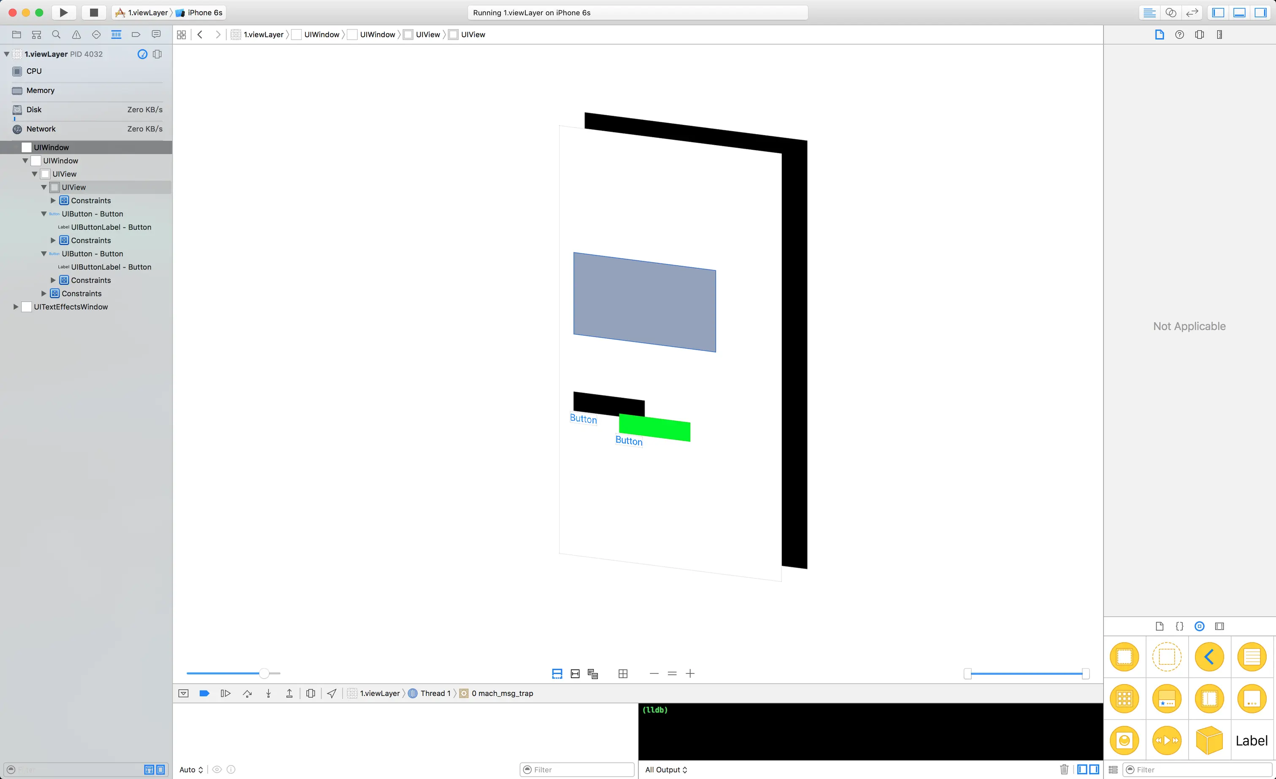The image size is (1276, 779).
Task: Click the Show clipped content icon
Action: 557,674
